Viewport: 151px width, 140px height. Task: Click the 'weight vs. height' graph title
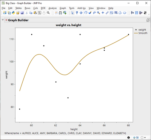(x=69, y=25)
